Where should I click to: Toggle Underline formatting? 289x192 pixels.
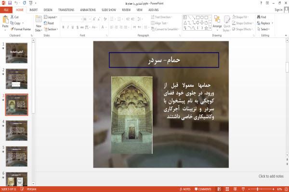pos(73,27)
